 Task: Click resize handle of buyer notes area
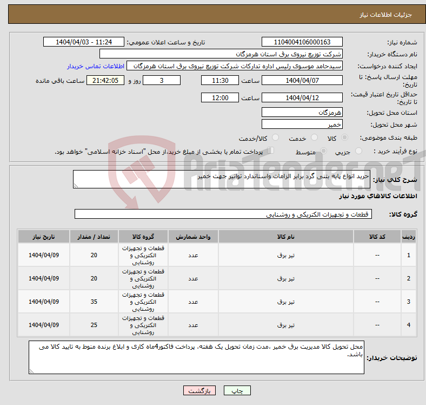click(31, 371)
